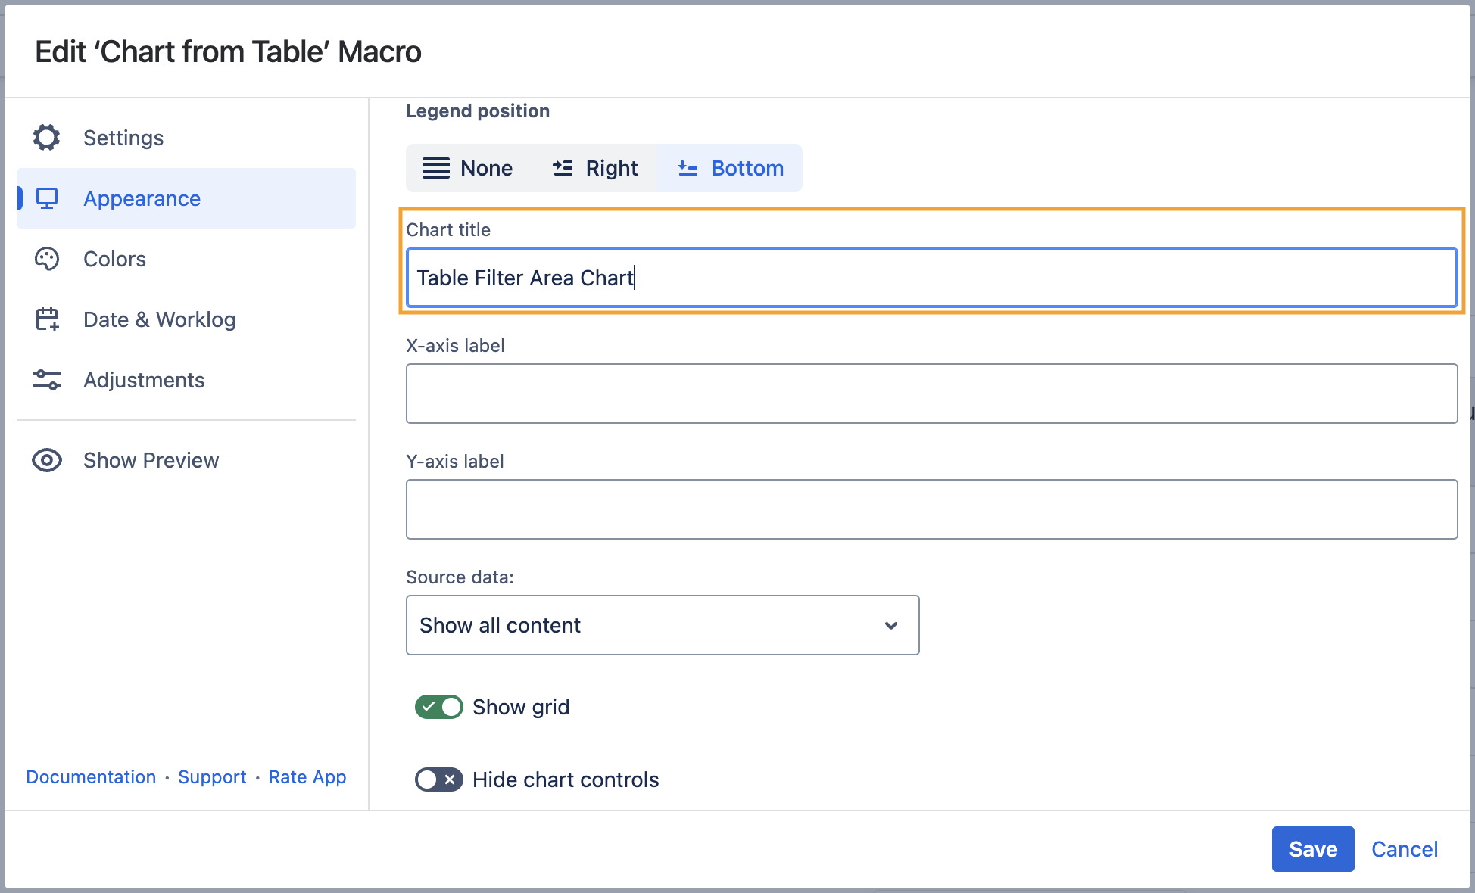Image resolution: width=1475 pixels, height=893 pixels.
Task: Select Bottom legend position option
Action: pos(730,168)
